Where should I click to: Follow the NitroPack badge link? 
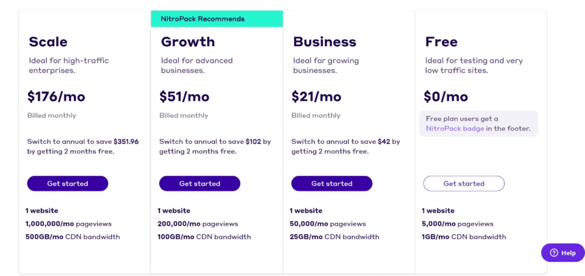(455, 128)
